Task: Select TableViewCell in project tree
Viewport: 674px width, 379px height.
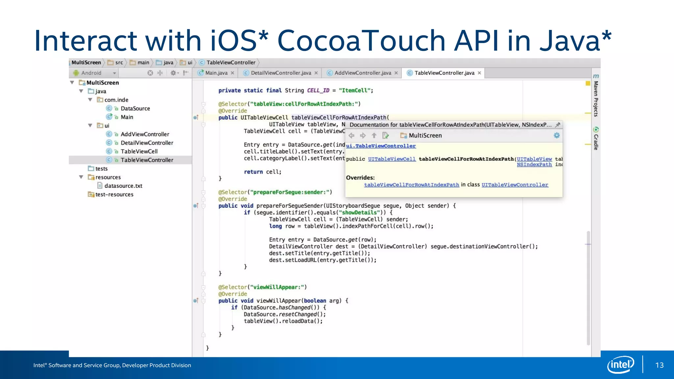Action: click(139, 151)
